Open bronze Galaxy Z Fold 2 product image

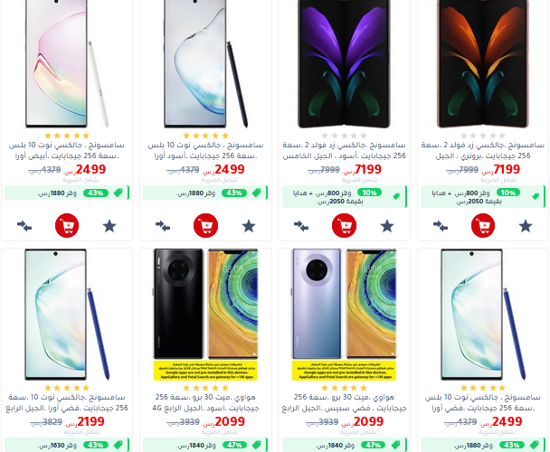(x=483, y=64)
